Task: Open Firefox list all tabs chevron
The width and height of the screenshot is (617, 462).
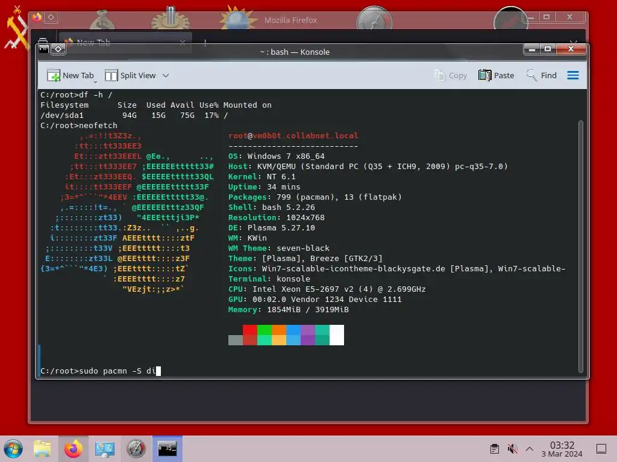Action: tap(574, 42)
